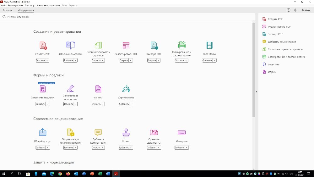Image resolution: width=314 pixels, height=177 pixels.
Task: Click Открыть button under Сканирование и распознавание
Action: click(x=180, y=60)
